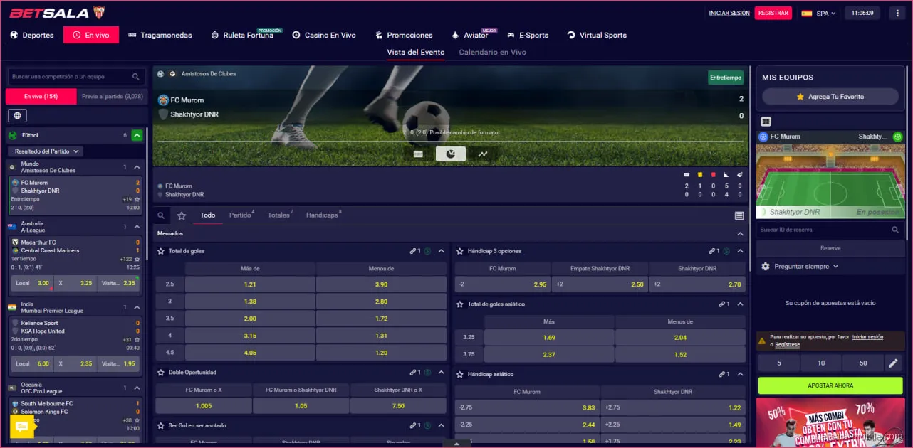Click the link icon on Hándicap 3 opciones
Screen dimensions: 913x448
(x=713, y=251)
